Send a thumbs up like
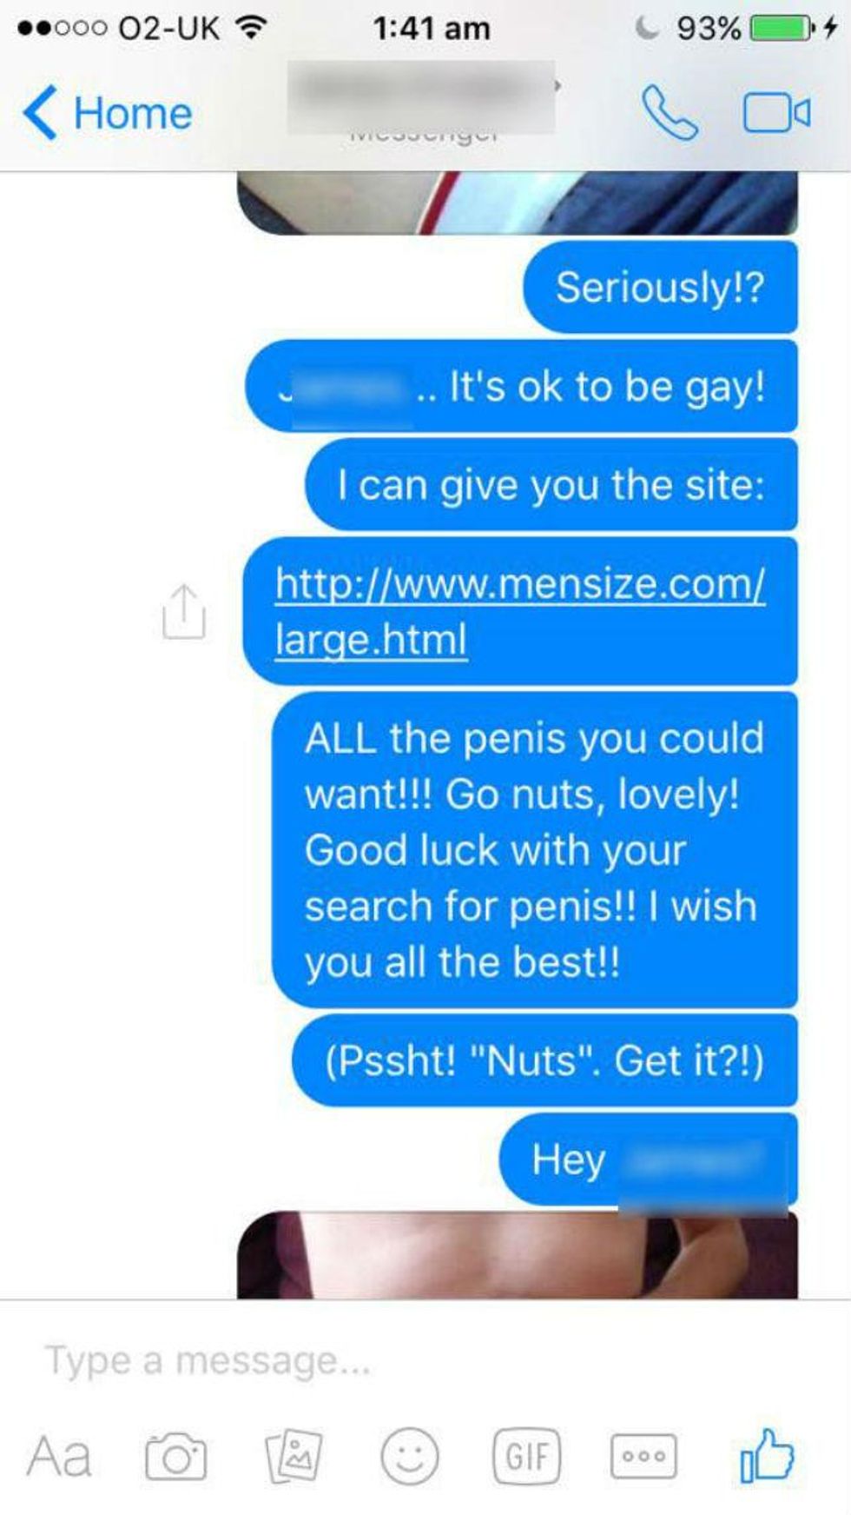The height and width of the screenshot is (1515, 851). [x=767, y=1455]
